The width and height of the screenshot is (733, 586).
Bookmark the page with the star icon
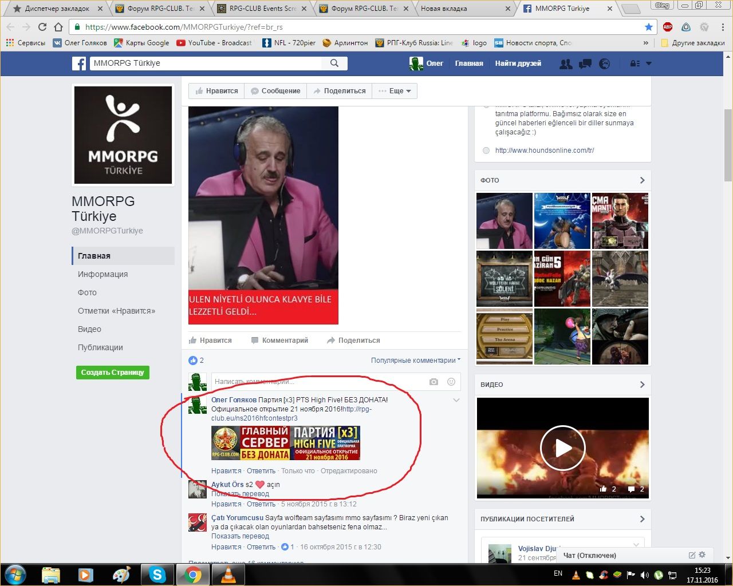(648, 27)
